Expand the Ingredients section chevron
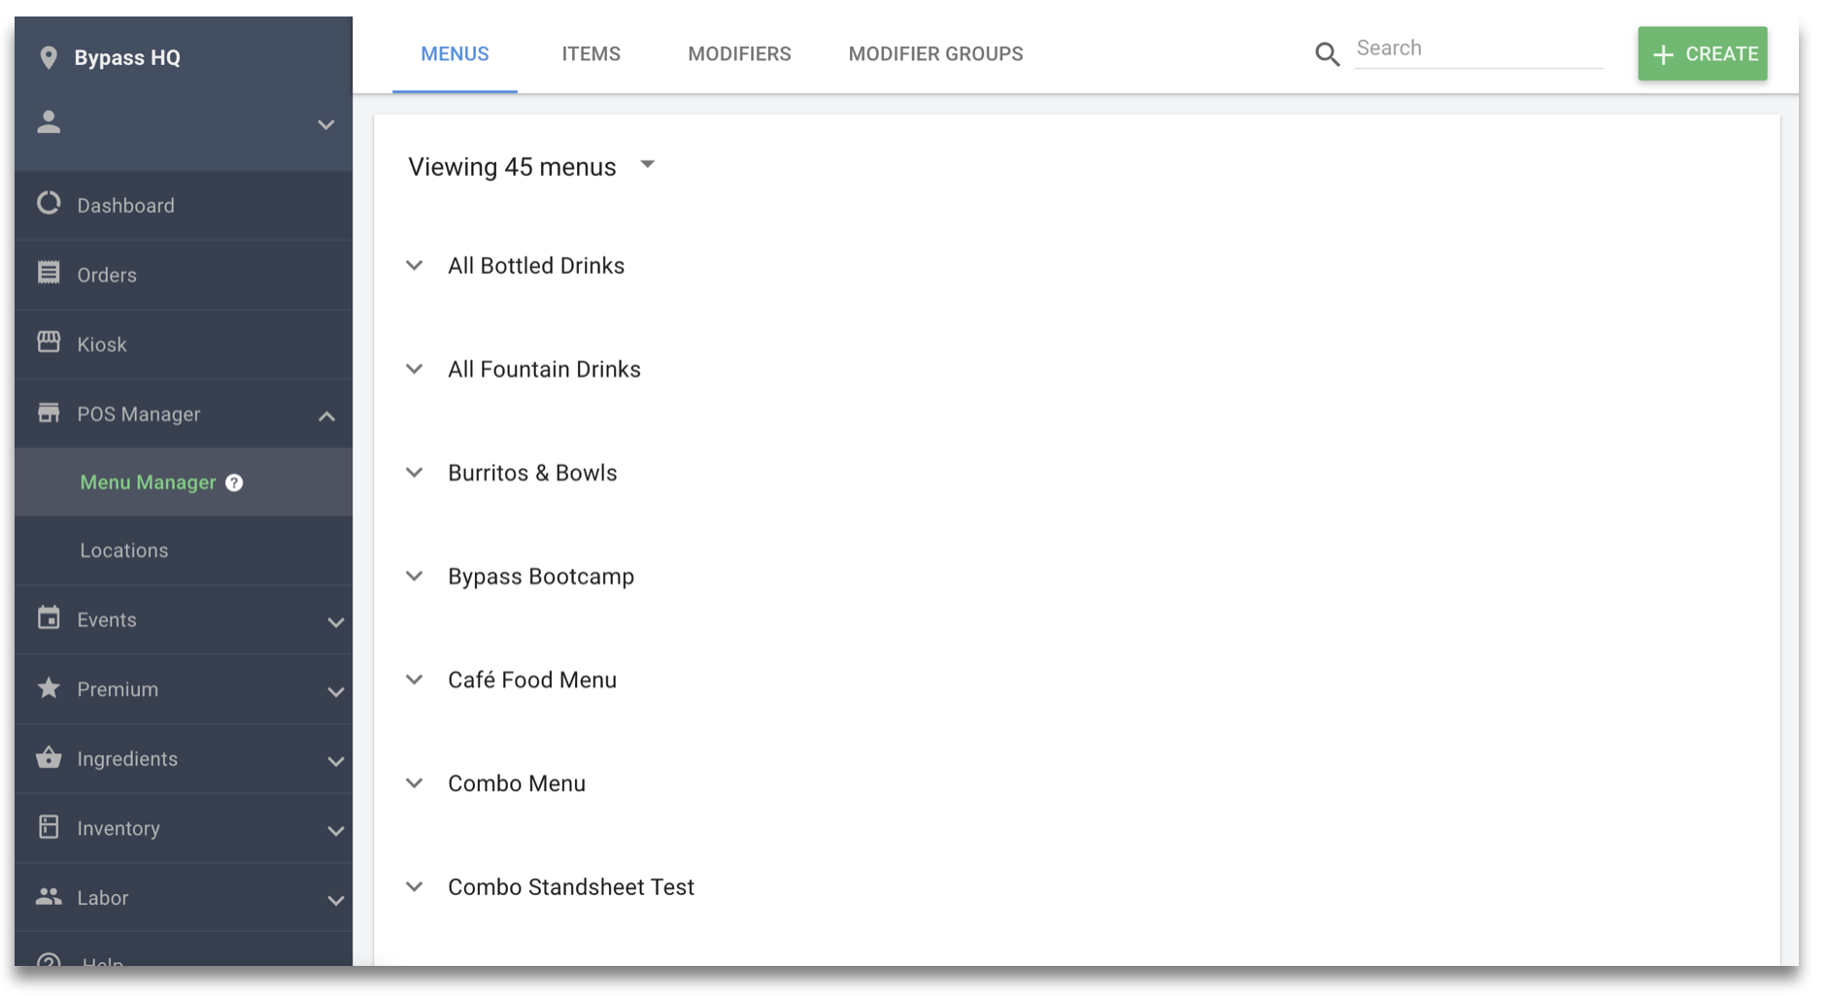 click(x=335, y=761)
